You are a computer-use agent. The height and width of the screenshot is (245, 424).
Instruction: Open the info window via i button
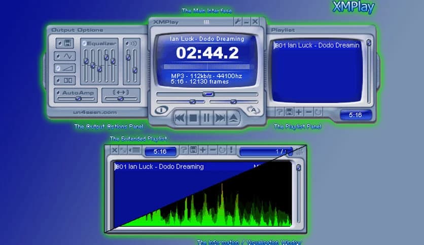(161, 110)
